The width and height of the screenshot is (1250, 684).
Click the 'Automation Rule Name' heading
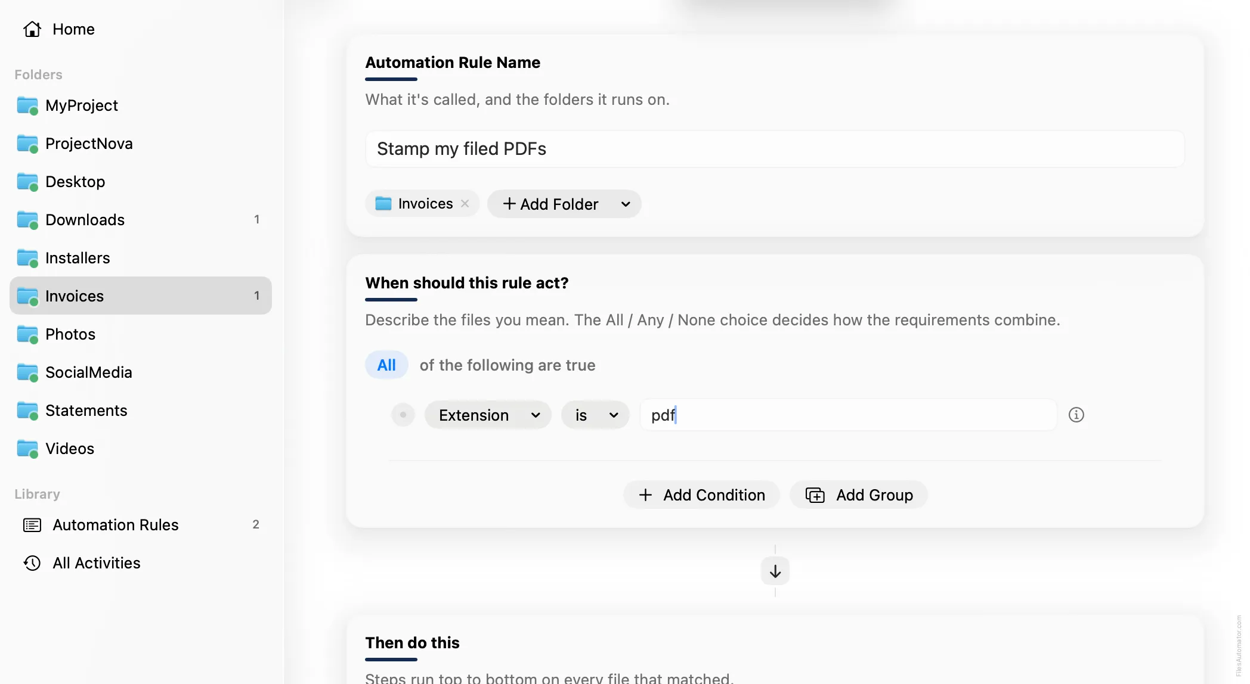coord(453,63)
